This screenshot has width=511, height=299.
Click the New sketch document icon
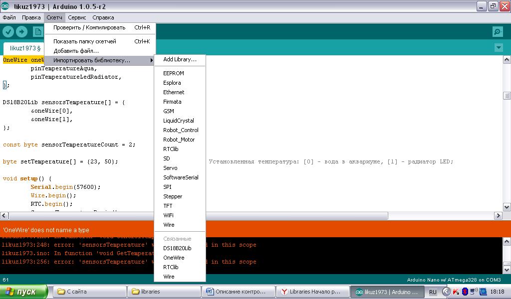pos(37,32)
